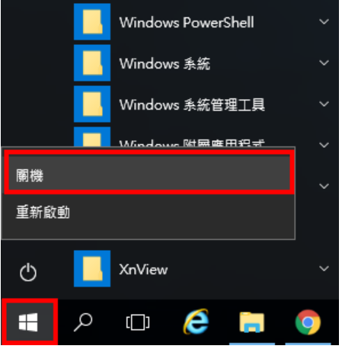342x349 pixels.
Task: Open the taskbar search magnifier
Action: (x=83, y=322)
